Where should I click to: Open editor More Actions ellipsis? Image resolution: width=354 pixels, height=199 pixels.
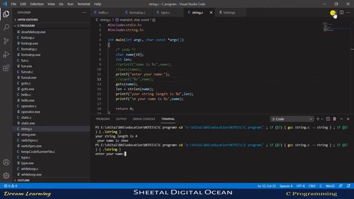tap(348, 12)
